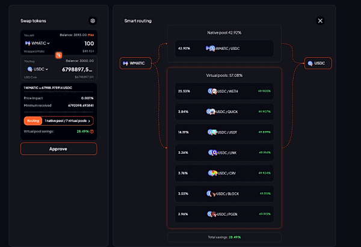Screen dimensions: 361x247
Task: Click the buy amount field 6798897,5…
Action: pyautogui.click(x=77, y=70)
